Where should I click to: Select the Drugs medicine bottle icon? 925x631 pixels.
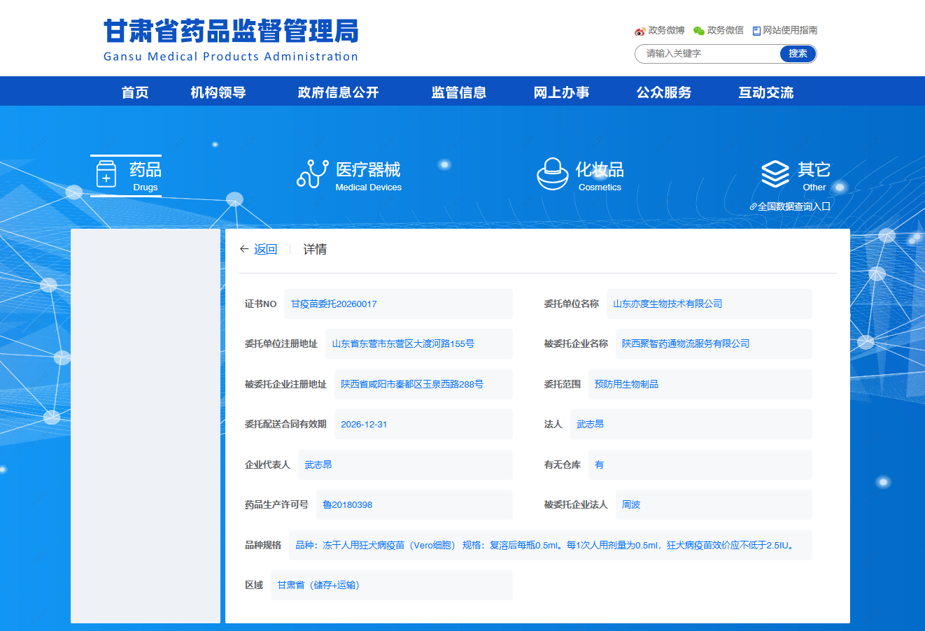point(106,175)
